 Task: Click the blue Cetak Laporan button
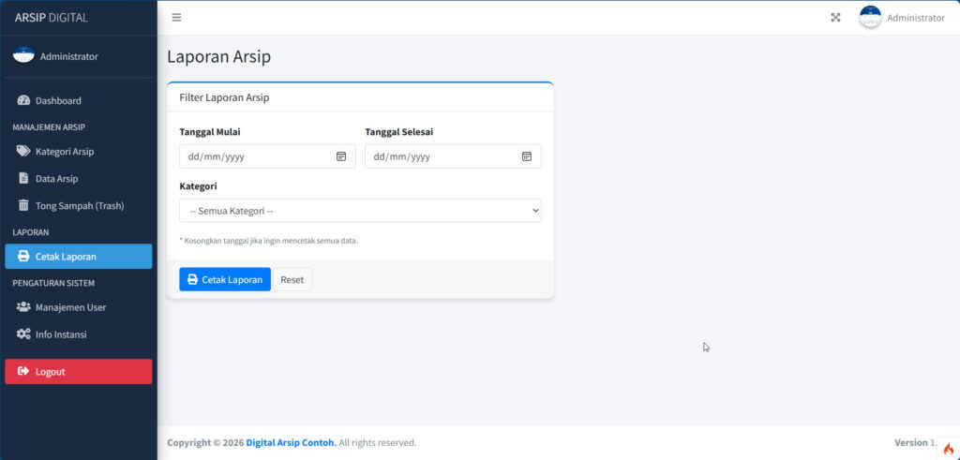pos(224,279)
